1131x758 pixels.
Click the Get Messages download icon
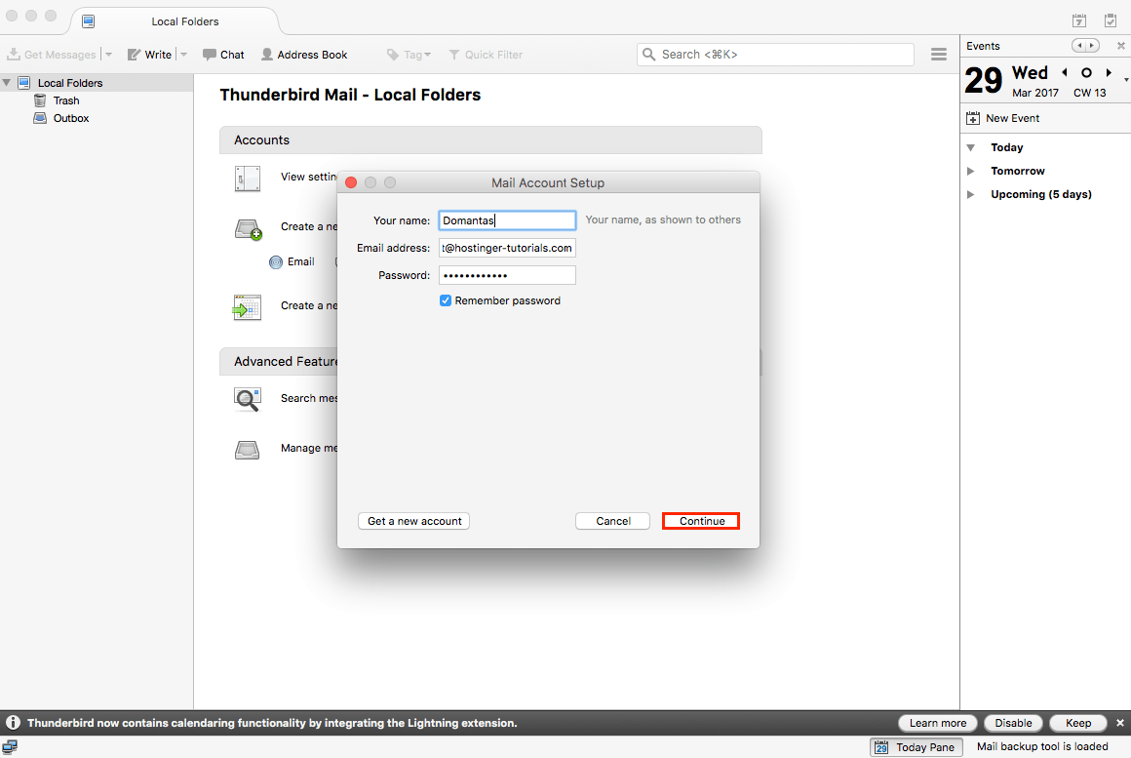point(13,55)
